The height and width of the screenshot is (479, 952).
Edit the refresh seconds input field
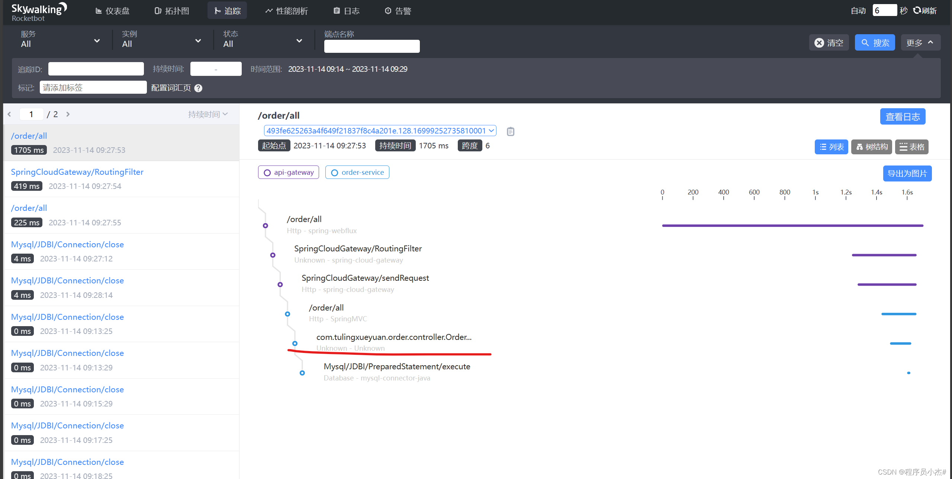(885, 10)
